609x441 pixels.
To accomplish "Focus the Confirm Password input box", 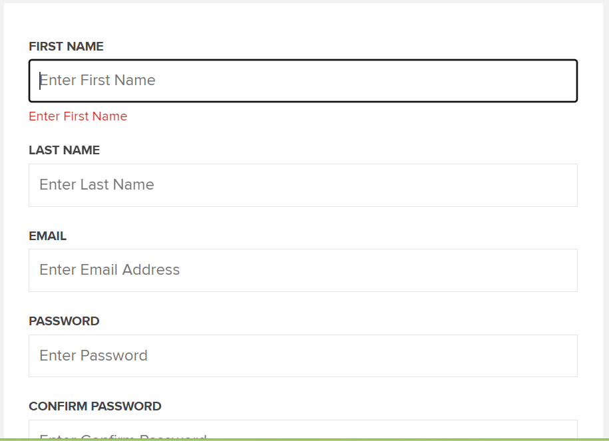I will pyautogui.click(x=303, y=430).
